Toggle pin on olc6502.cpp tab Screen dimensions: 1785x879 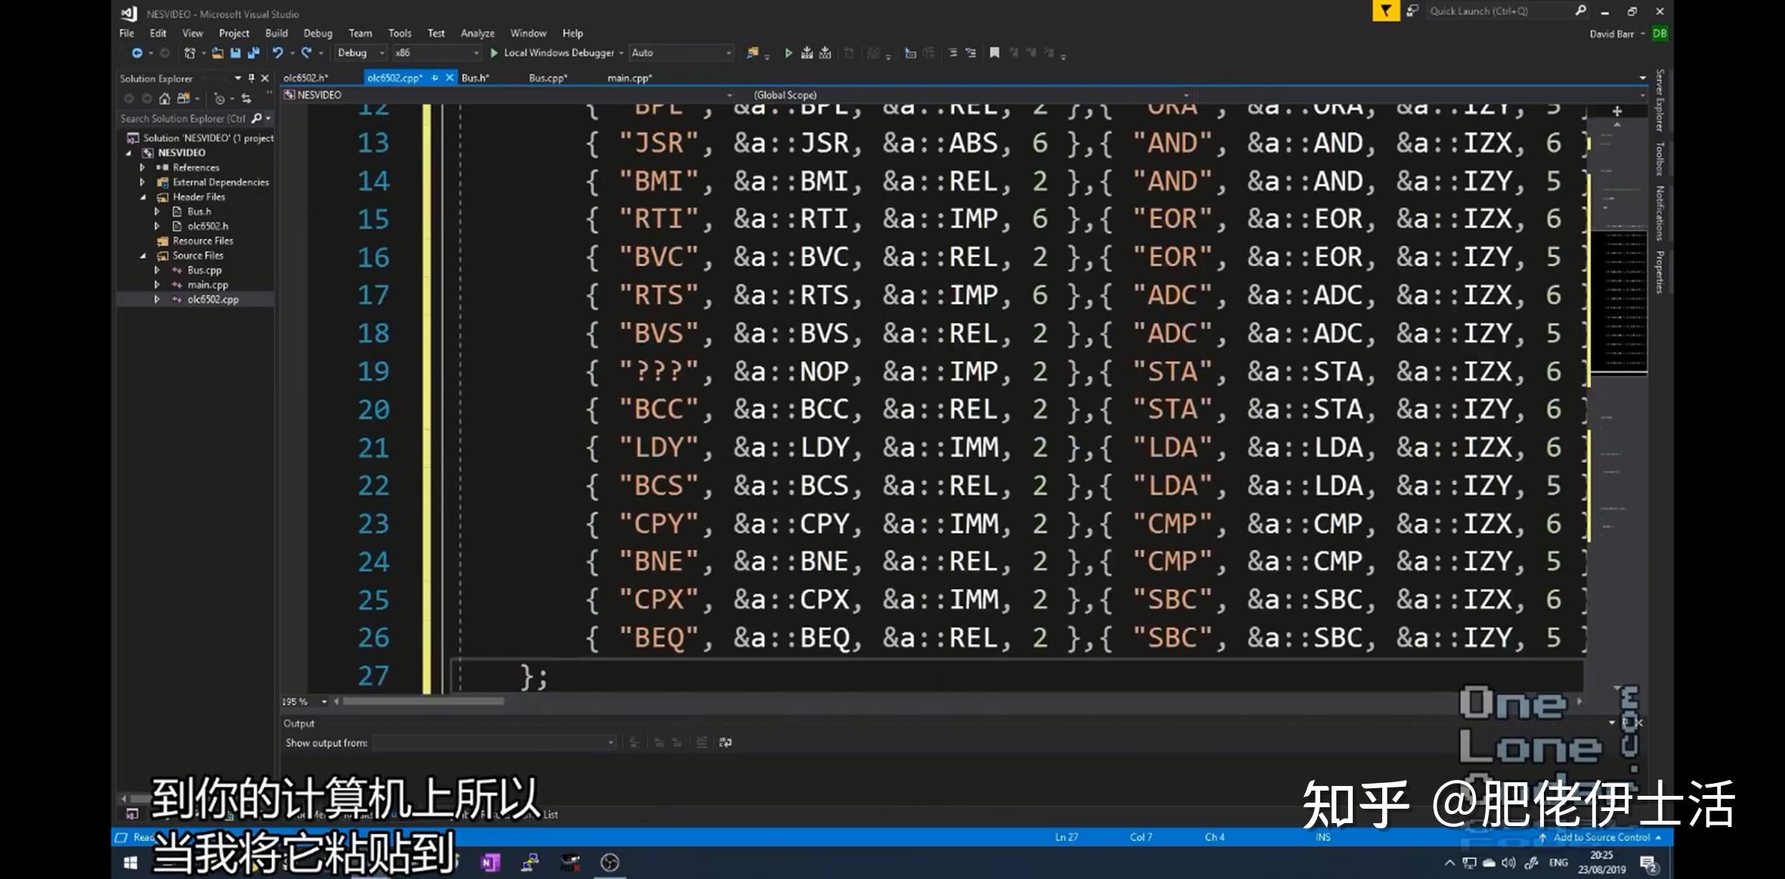tap(435, 78)
